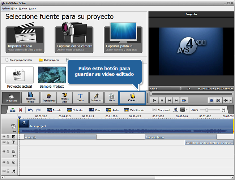Expand the monitor layout dropdown arrow
235x180 pixels.
click(187, 110)
